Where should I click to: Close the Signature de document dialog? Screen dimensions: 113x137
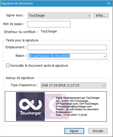[109, 3]
